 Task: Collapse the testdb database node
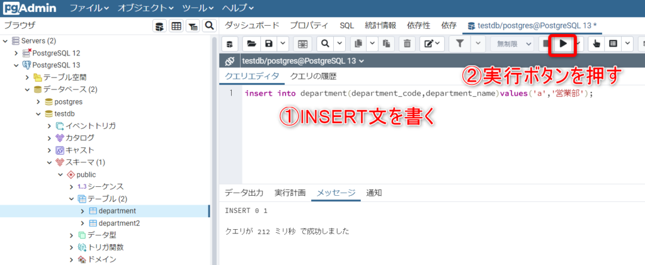click(38, 113)
